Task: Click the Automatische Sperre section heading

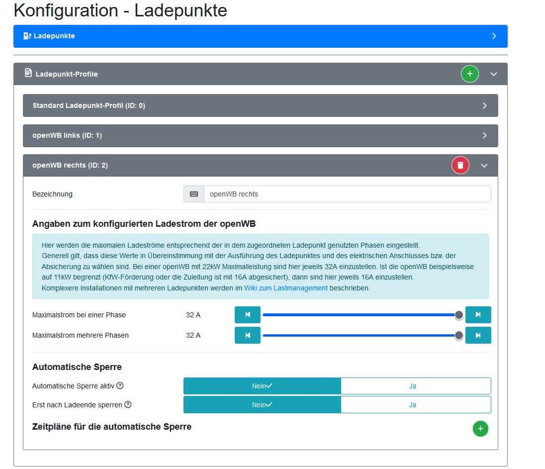Action: 77,367
